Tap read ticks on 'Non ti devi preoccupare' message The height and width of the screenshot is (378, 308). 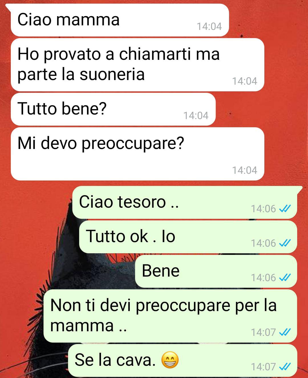click(285, 332)
